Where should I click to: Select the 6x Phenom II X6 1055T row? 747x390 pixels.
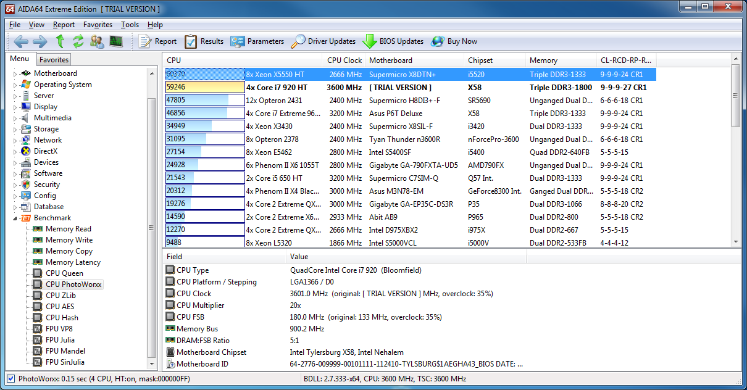tap(411, 165)
